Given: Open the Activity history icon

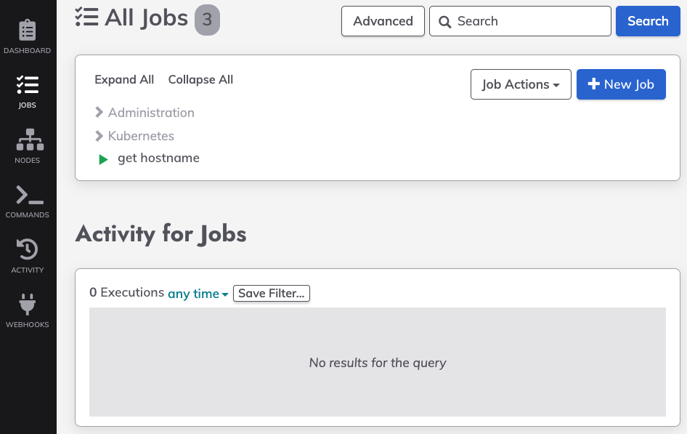Looking at the screenshot, I should pos(27,249).
